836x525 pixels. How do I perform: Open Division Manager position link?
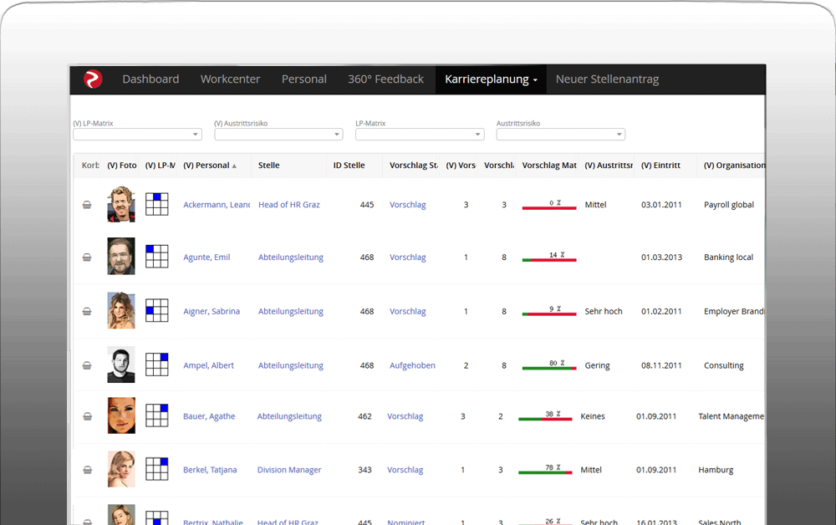click(289, 470)
